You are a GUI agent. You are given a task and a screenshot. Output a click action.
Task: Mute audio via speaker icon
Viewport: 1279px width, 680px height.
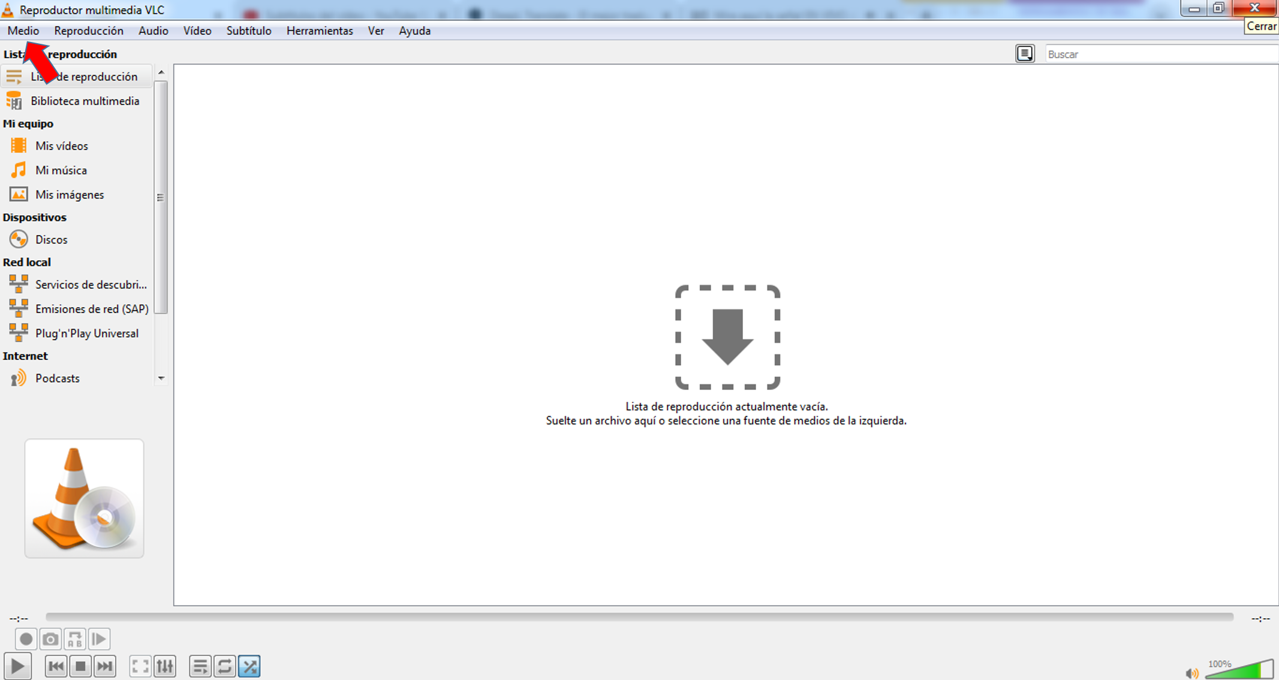click(x=1192, y=673)
